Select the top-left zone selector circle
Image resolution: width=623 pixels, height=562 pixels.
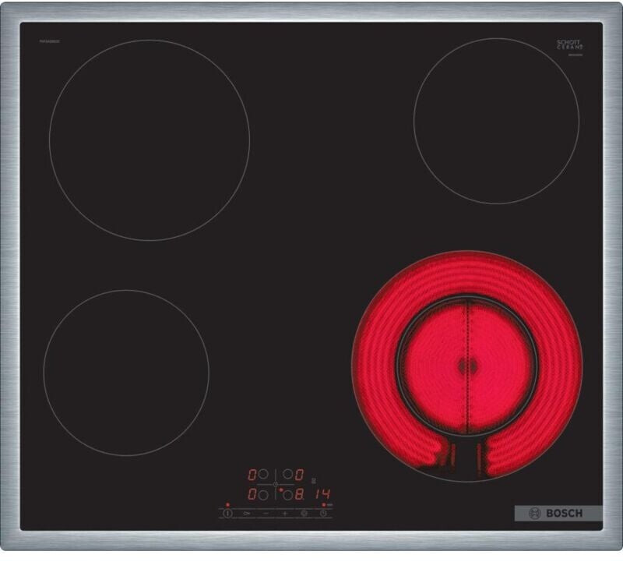[263, 474]
